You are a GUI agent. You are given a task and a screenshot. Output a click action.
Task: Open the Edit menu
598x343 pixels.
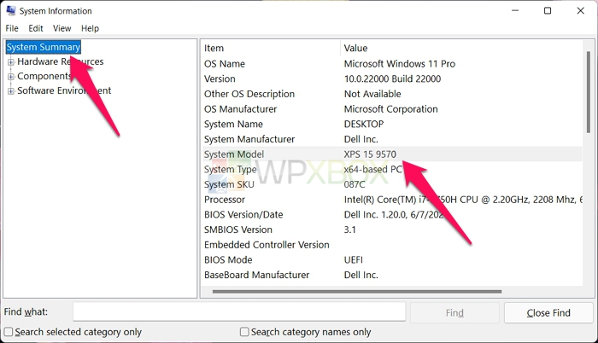(36, 28)
